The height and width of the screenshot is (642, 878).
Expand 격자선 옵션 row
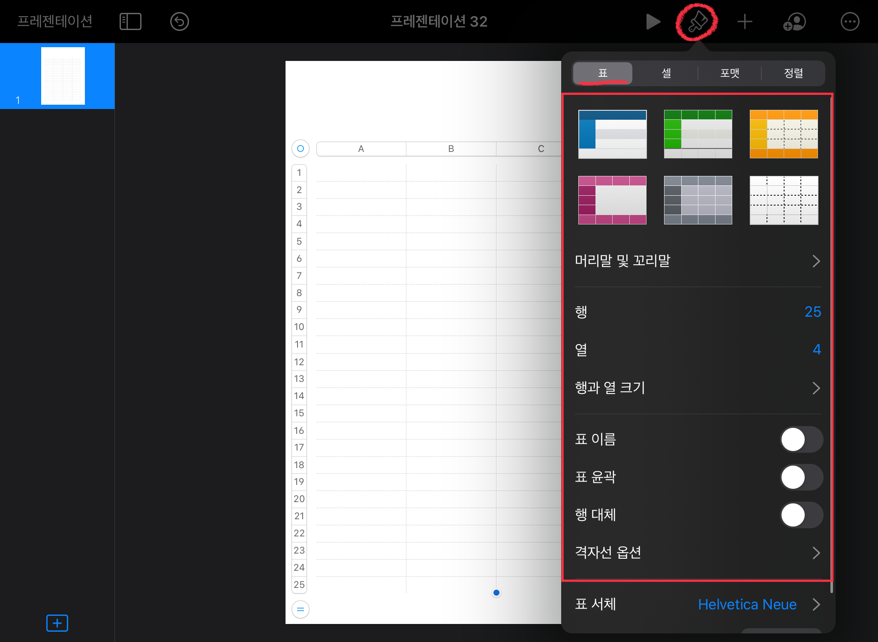pyautogui.click(x=698, y=553)
